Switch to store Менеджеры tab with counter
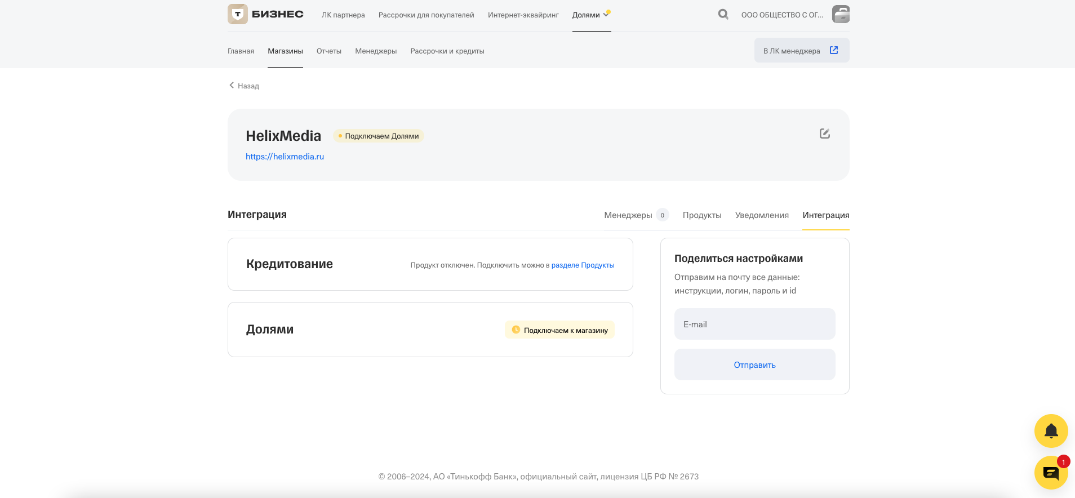 tap(636, 215)
